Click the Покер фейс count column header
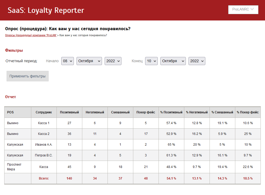Screen dimensions: 265x195 click(146, 112)
